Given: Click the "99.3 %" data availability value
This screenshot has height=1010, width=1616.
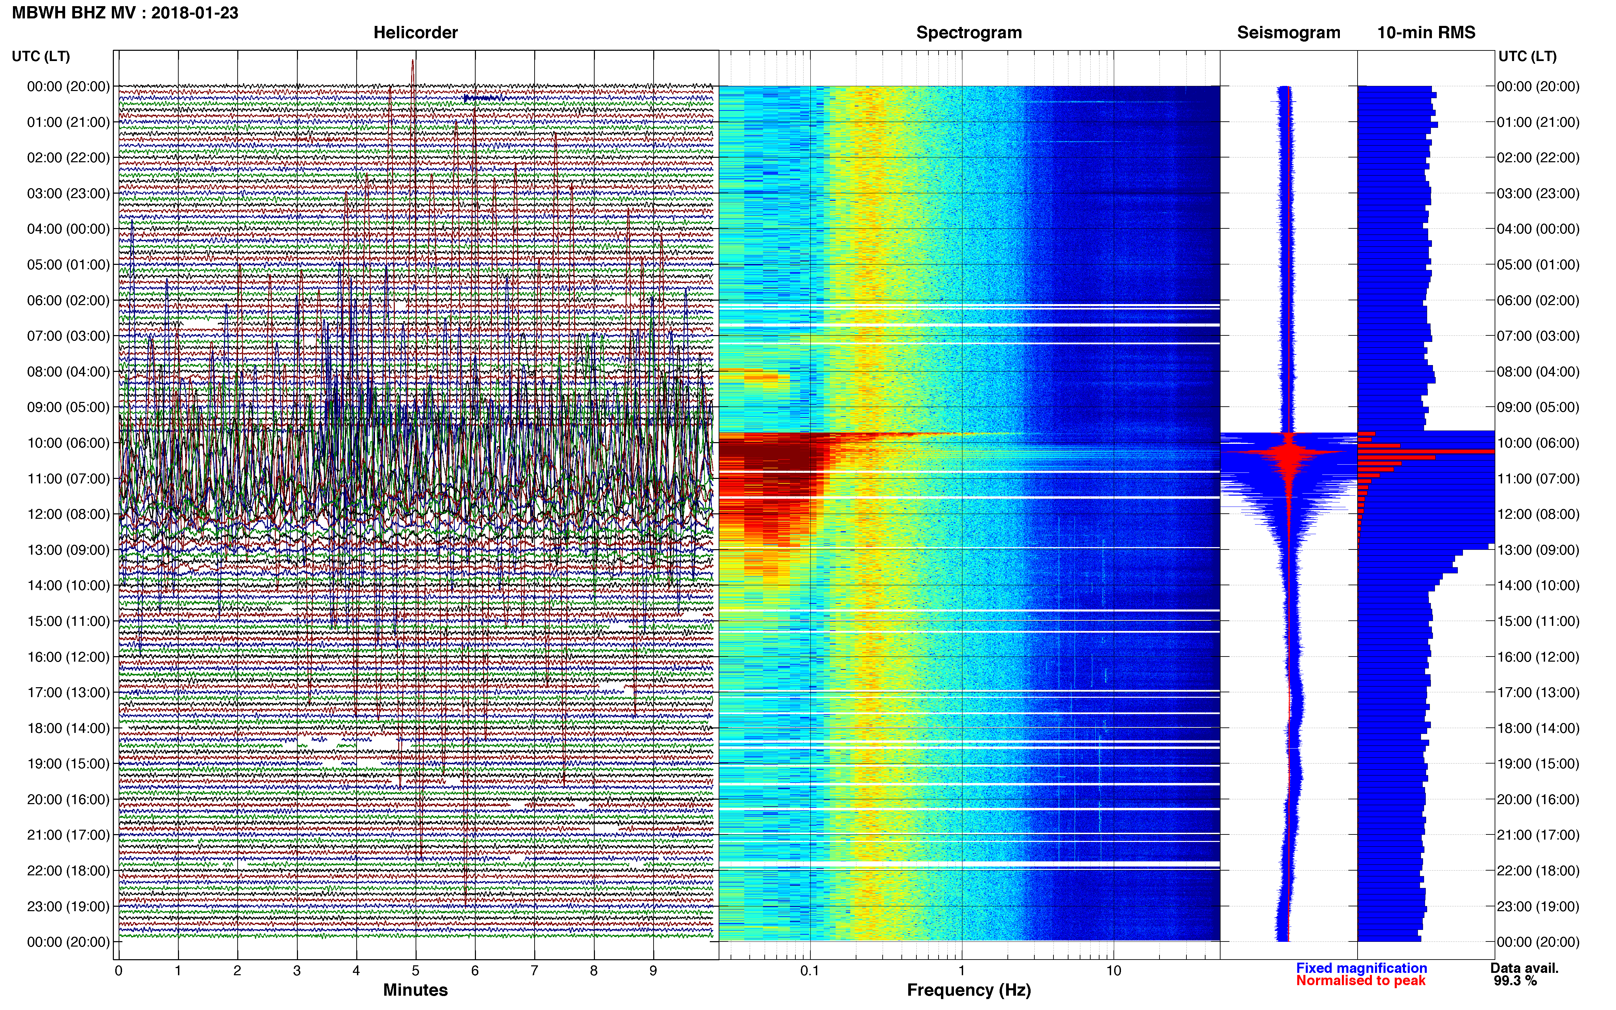Looking at the screenshot, I should pyautogui.click(x=1516, y=981).
